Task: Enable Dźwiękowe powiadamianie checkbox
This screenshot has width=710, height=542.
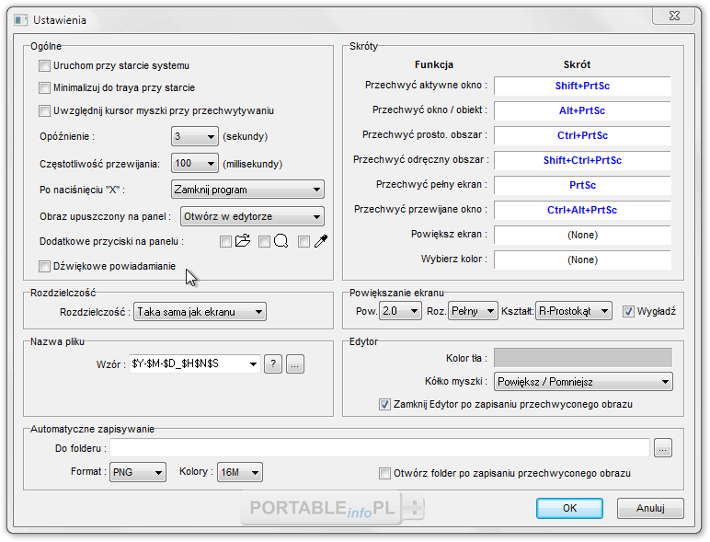Action: point(44,266)
